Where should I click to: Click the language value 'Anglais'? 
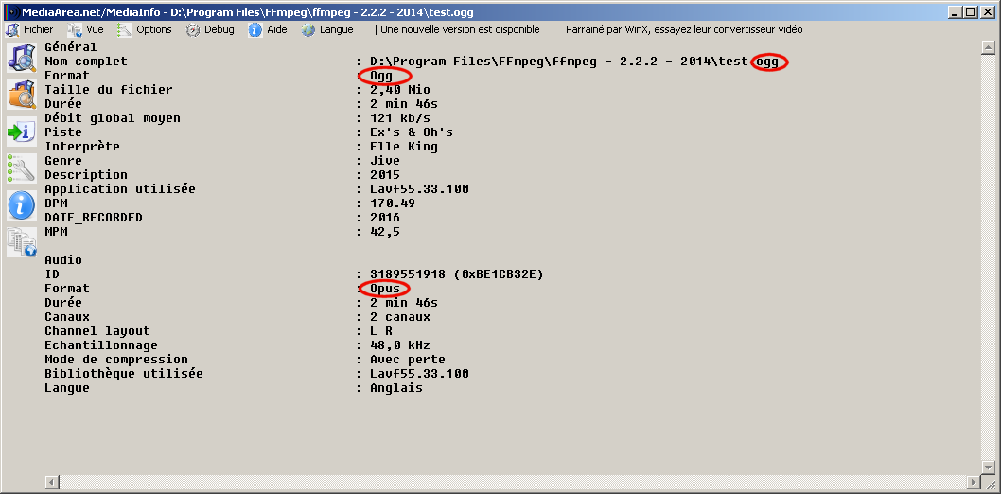coord(396,388)
